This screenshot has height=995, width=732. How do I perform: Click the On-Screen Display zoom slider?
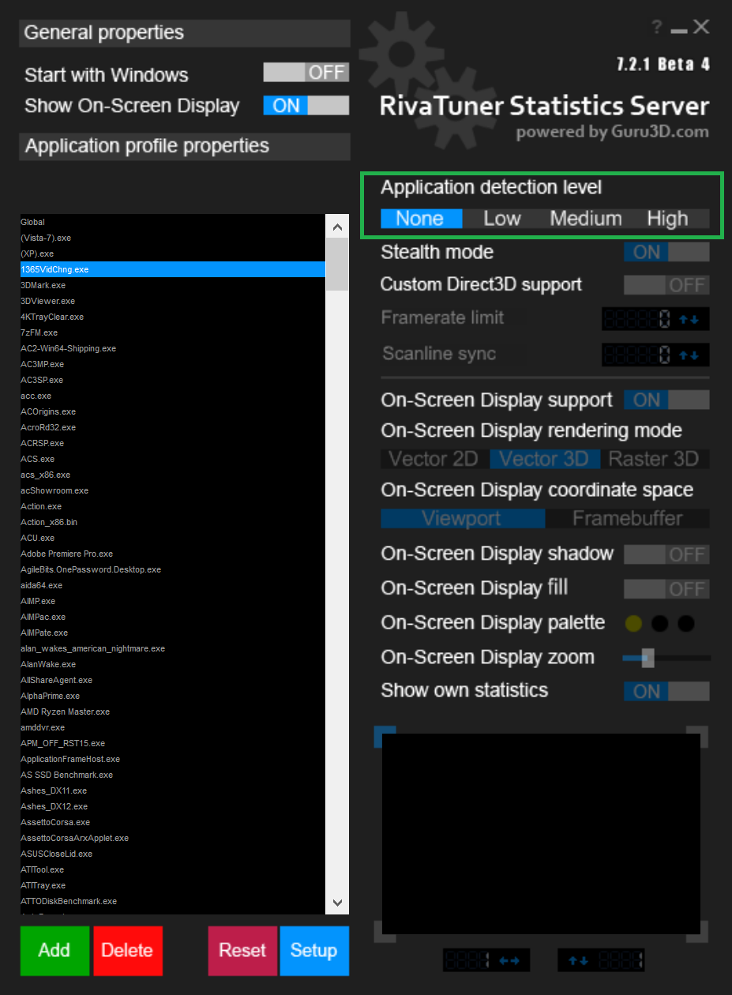tap(666, 658)
